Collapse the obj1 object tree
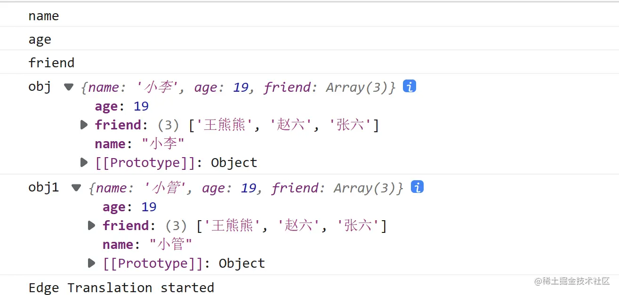Screen dimensions: 619x295 (x=76, y=188)
